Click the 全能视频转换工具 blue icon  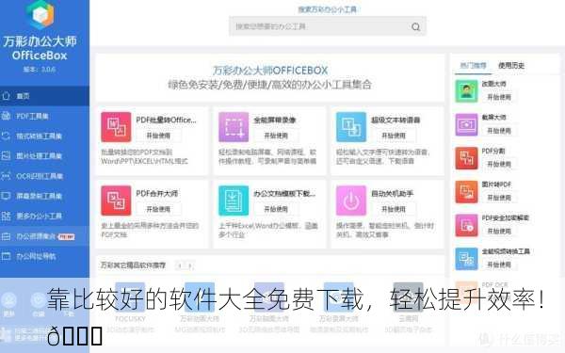coord(466,259)
